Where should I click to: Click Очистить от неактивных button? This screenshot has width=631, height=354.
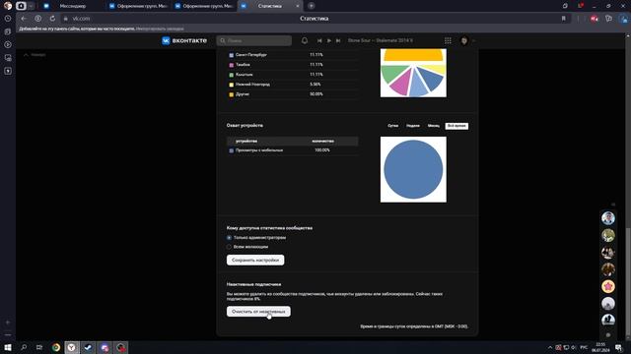258,312
